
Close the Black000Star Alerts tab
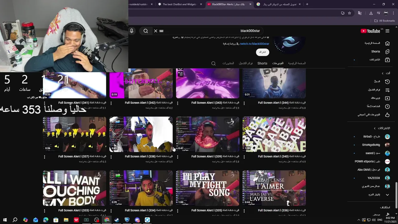tap(250, 4)
